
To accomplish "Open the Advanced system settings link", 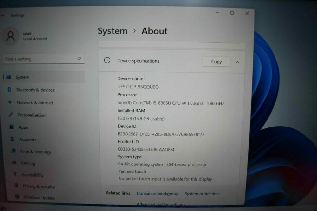I will (161, 204).
